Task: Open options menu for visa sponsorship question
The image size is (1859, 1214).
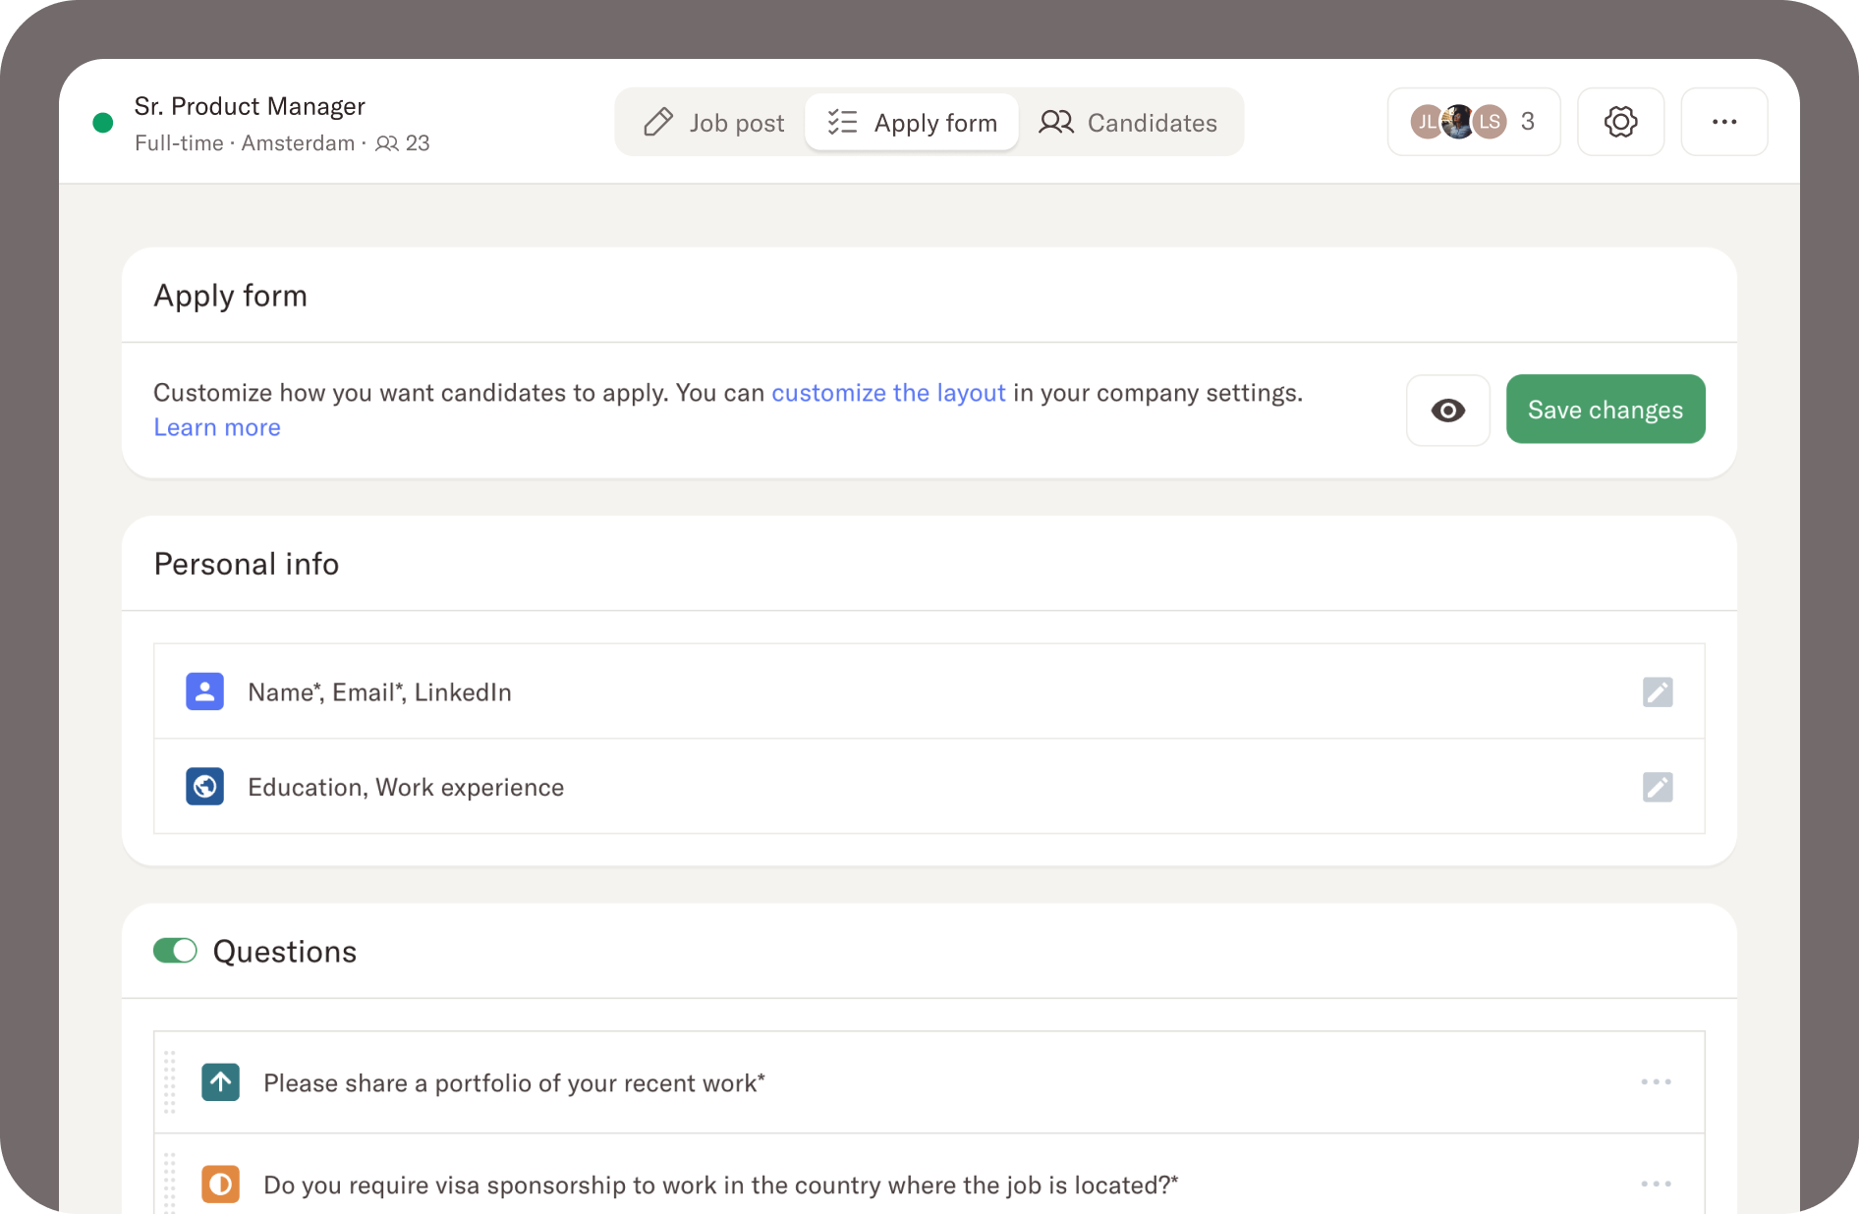Action: [x=1656, y=1185]
